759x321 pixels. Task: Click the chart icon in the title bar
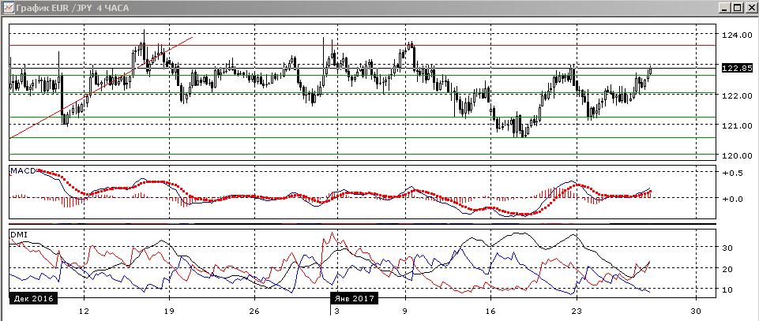[x=7, y=7]
